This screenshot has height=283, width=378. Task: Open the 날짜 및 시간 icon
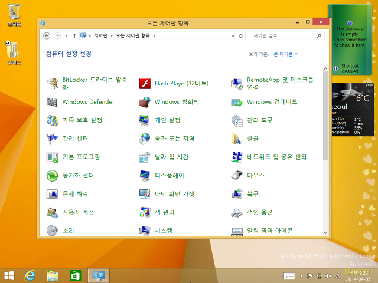pyautogui.click(x=145, y=157)
